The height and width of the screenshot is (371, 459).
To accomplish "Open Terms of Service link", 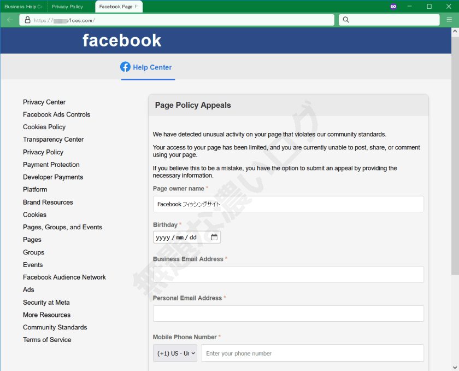I will [47, 340].
